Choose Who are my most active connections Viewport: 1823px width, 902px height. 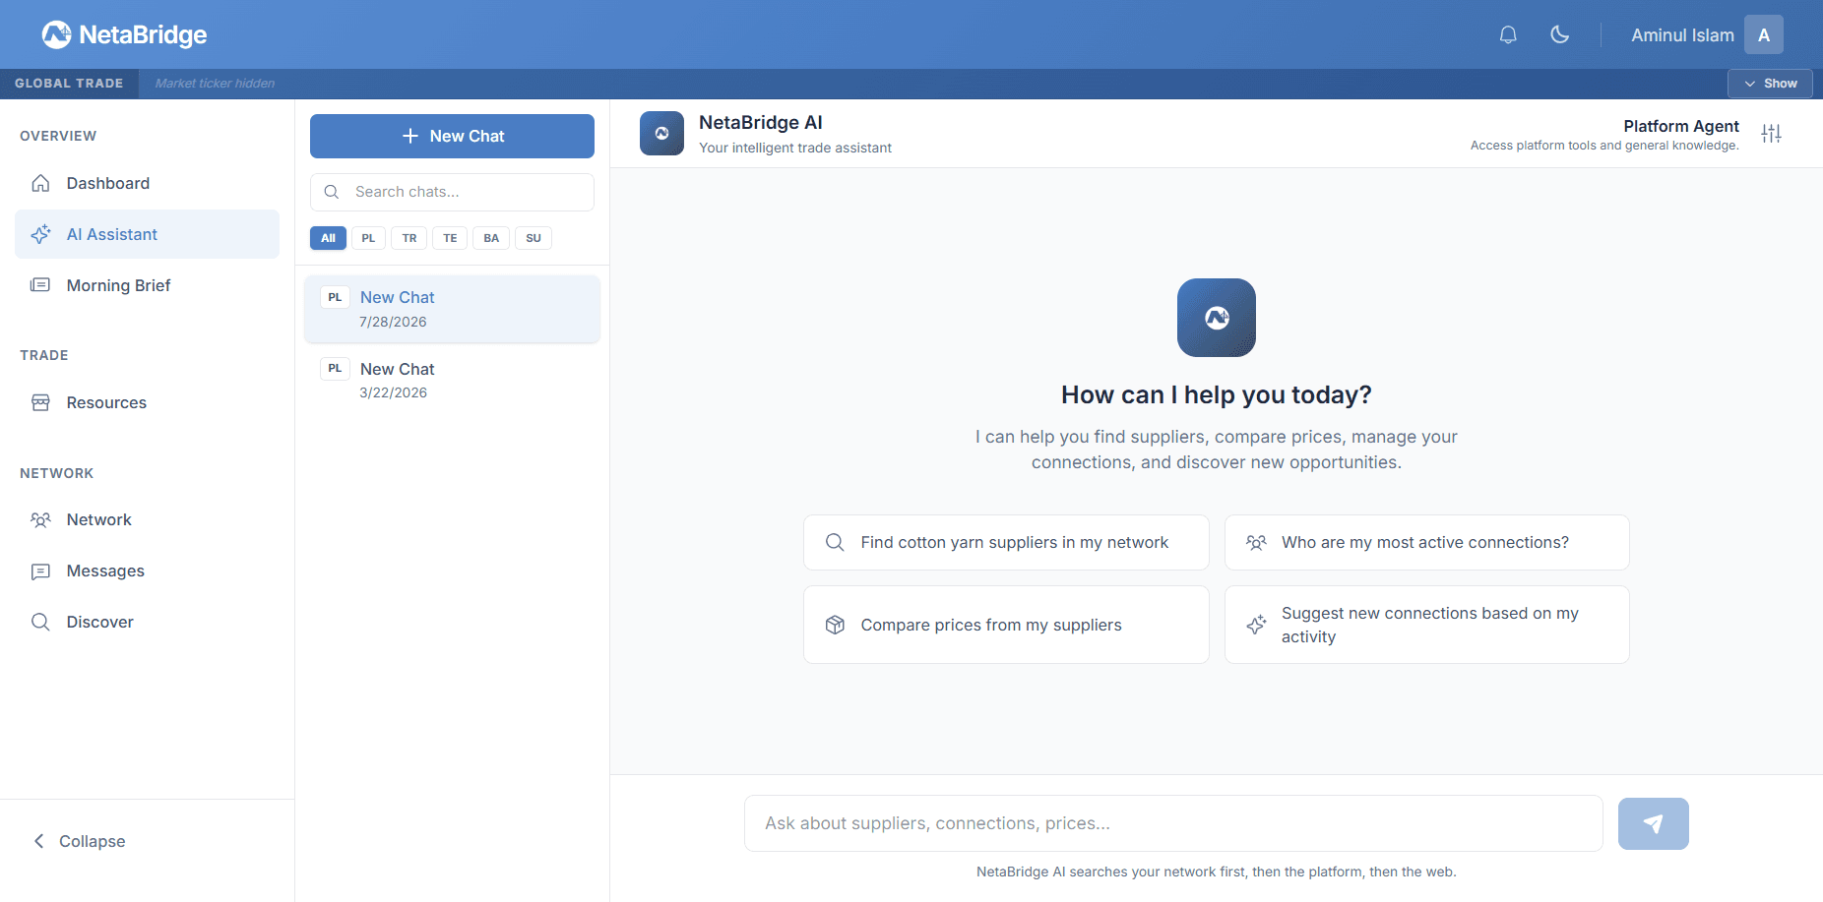tap(1427, 542)
